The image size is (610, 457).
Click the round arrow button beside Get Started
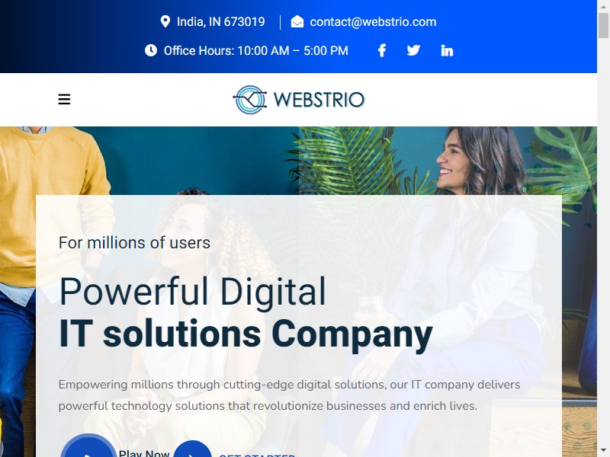(x=192, y=449)
